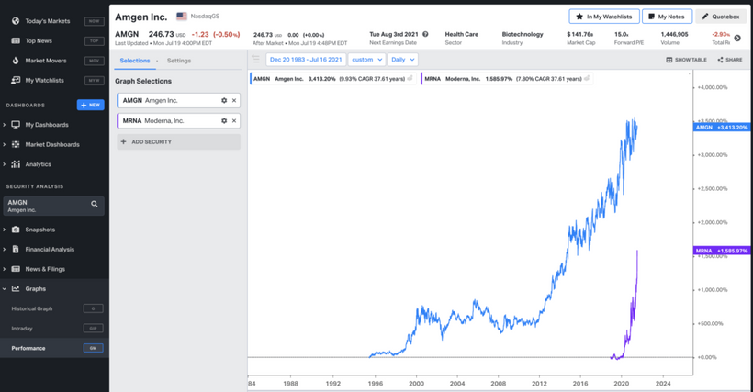Click earnings date help question icon
Screen dimensions: 753x392
[425, 34]
